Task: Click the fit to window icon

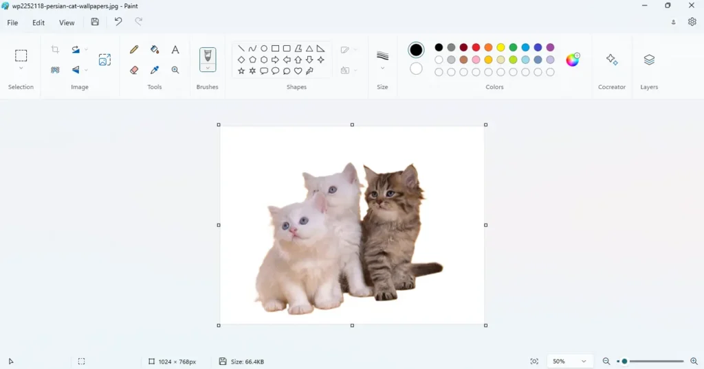Action: pos(534,361)
